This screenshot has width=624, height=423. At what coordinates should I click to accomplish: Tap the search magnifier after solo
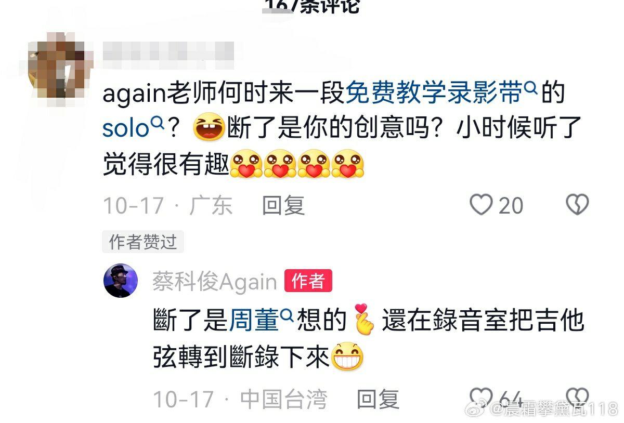click(158, 124)
